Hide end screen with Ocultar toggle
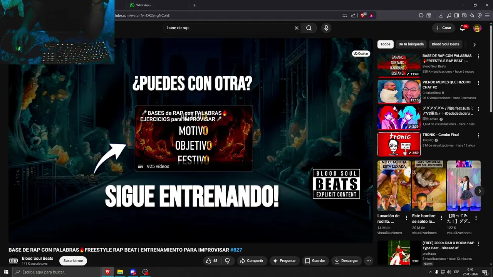 point(361,53)
